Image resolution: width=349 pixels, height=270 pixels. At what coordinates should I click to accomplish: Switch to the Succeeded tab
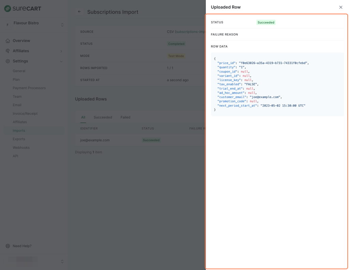(x=103, y=117)
